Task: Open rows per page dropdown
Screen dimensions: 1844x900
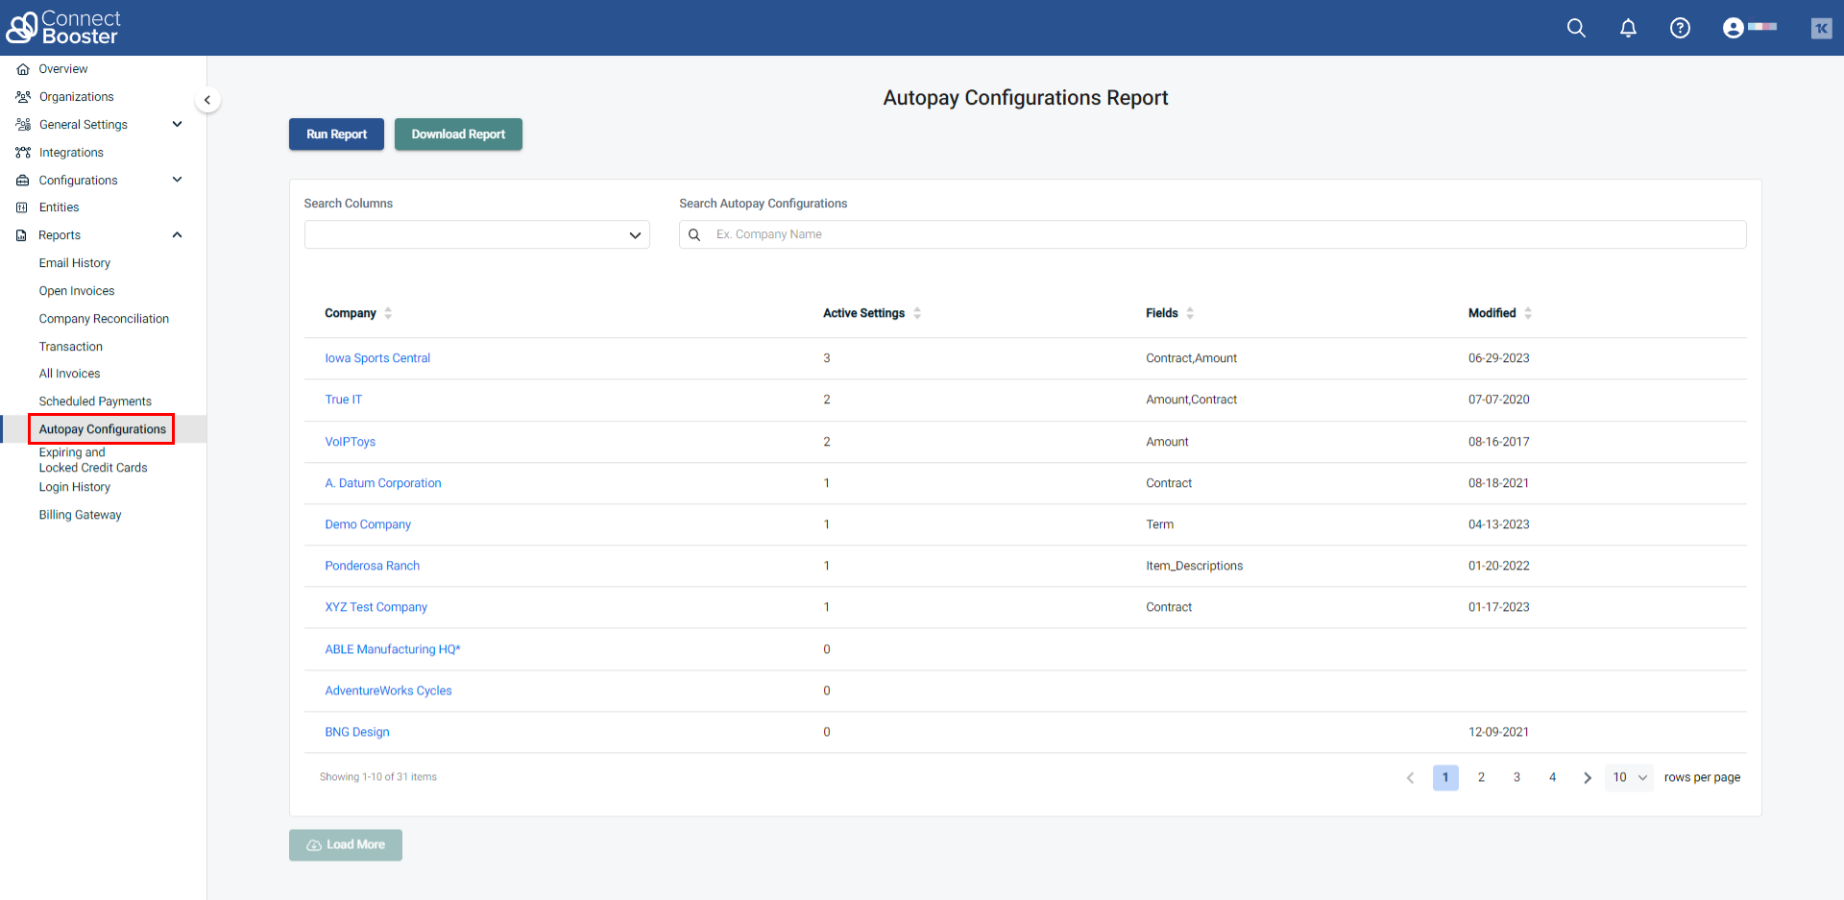Action: pos(1629,778)
